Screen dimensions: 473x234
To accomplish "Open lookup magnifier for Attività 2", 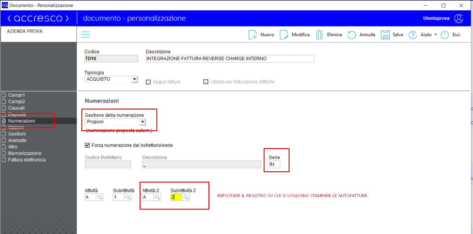I will click(157, 197).
